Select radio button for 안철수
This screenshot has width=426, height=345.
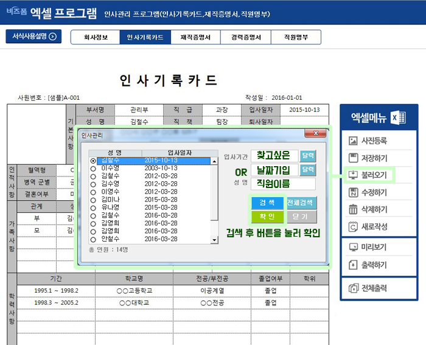93,240
